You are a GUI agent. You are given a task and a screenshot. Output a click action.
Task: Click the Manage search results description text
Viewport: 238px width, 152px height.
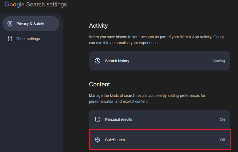coord(147,98)
